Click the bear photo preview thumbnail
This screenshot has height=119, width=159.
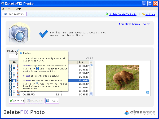[x=123, y=77]
